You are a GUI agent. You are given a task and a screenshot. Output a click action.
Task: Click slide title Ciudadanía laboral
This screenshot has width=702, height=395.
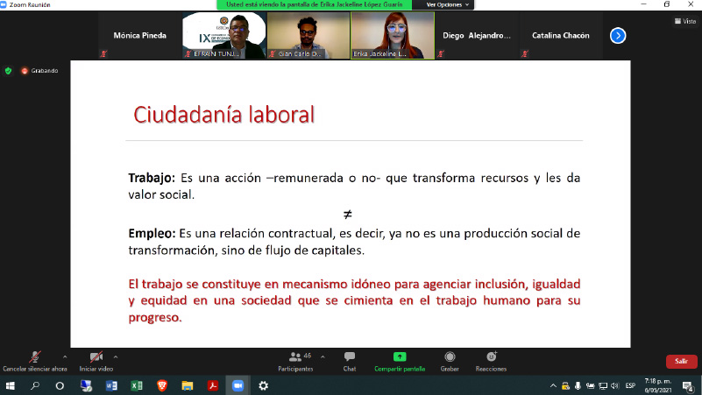(223, 115)
